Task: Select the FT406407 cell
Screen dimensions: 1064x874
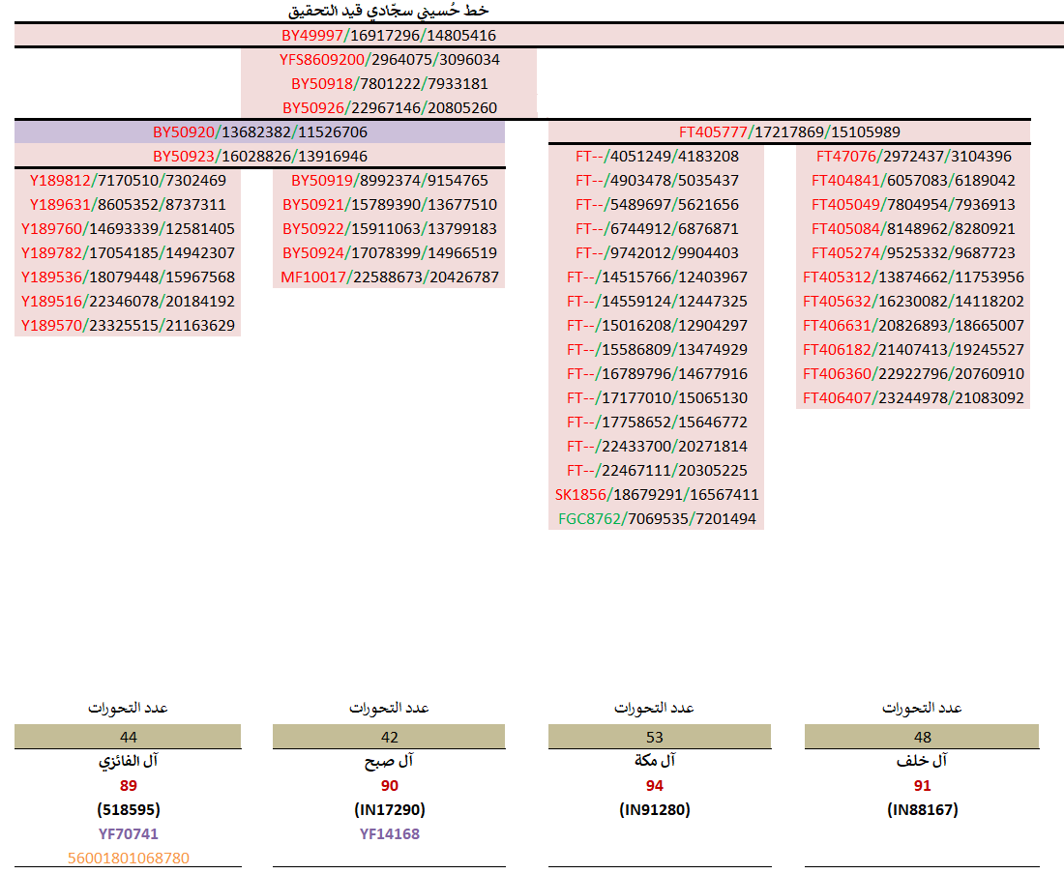Action: point(913,398)
